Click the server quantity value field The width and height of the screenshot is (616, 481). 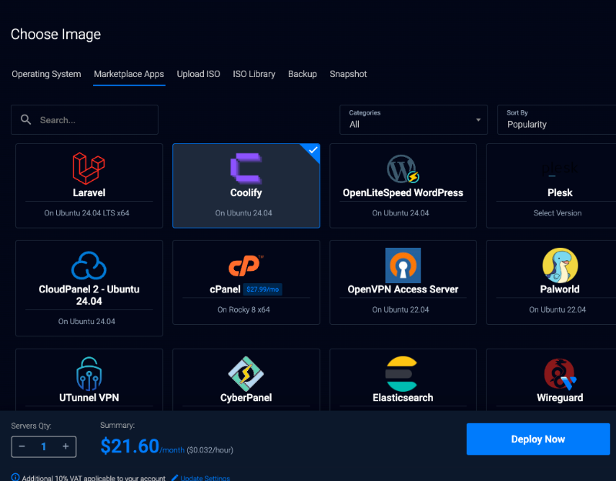tap(44, 446)
